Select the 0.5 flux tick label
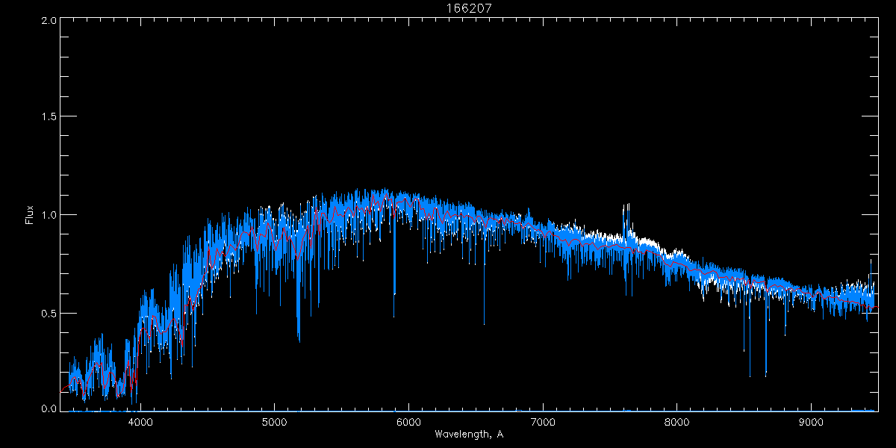The image size is (896, 448). [x=49, y=313]
